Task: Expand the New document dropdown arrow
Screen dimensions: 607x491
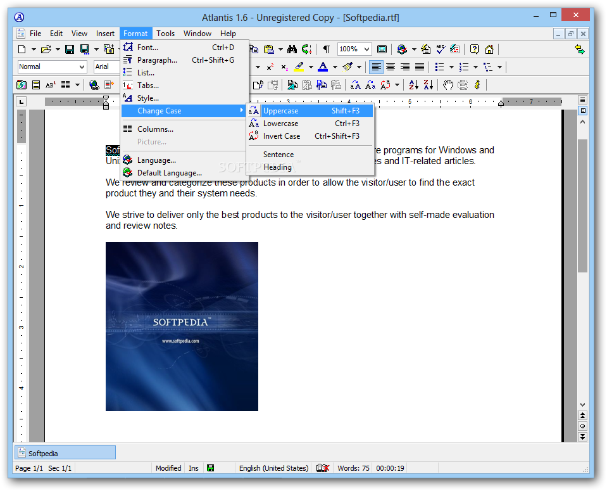Action: tap(34, 49)
